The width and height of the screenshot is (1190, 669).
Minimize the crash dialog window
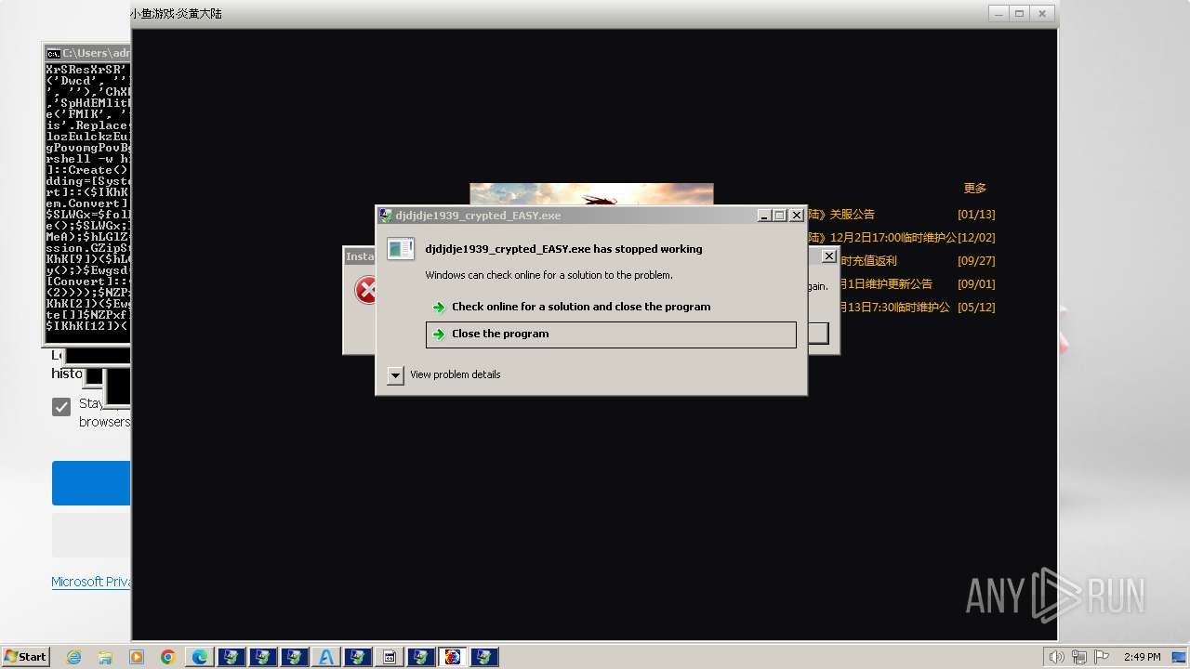pos(764,216)
